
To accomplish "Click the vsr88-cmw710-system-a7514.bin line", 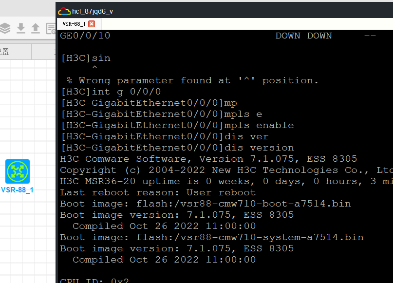I will (x=211, y=237).
